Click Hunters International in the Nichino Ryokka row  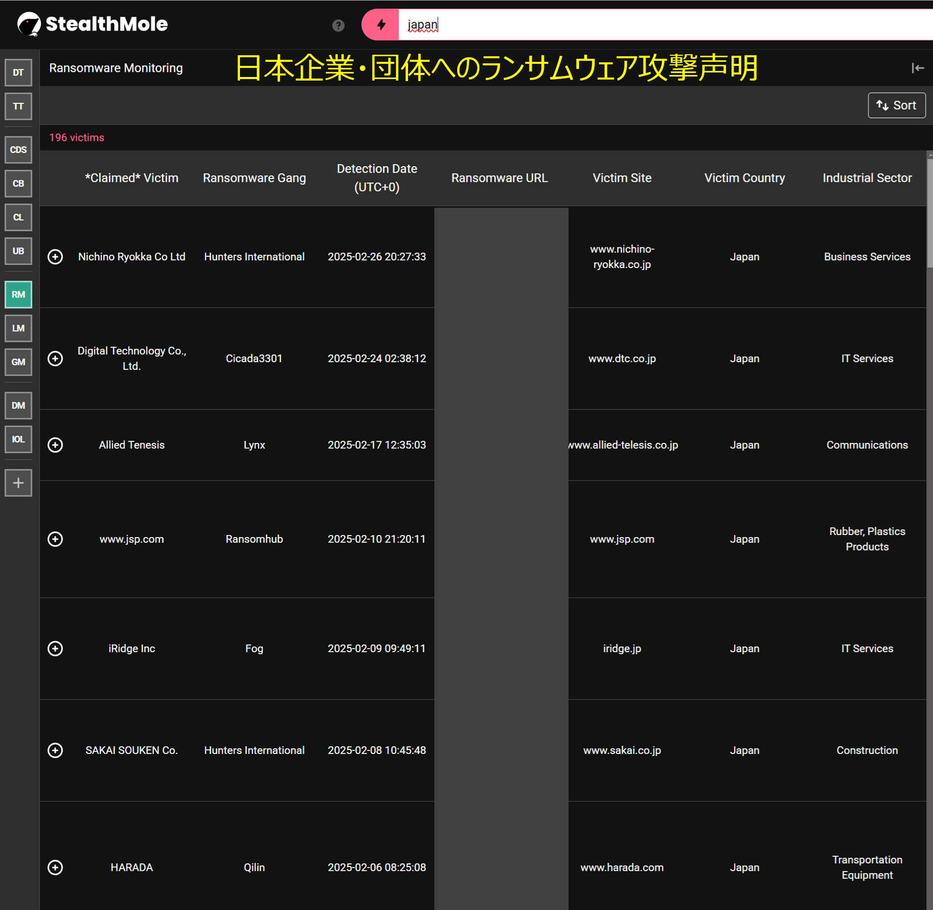point(254,257)
